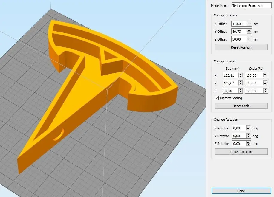The height and width of the screenshot is (197, 274).
Task: Increase Z Rotation with up arrow
Action: click(x=248, y=142)
